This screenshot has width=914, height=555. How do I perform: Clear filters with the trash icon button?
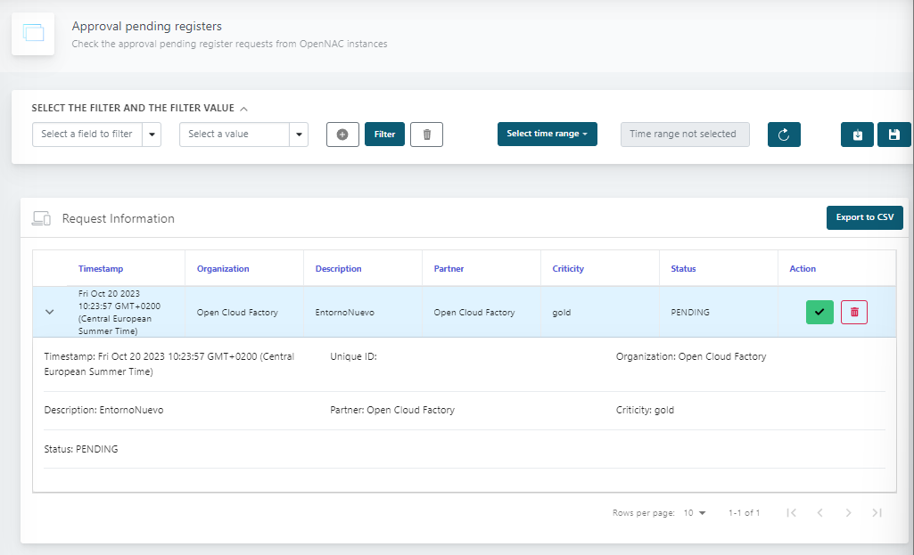[426, 135]
